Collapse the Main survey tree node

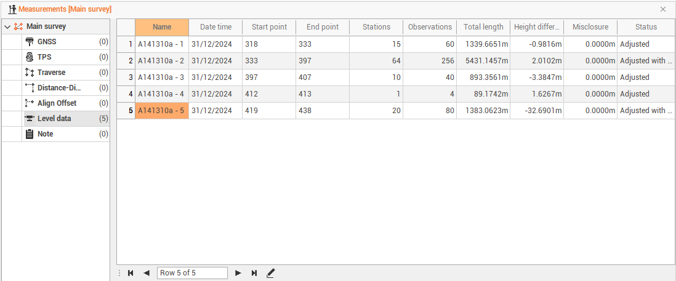point(7,27)
